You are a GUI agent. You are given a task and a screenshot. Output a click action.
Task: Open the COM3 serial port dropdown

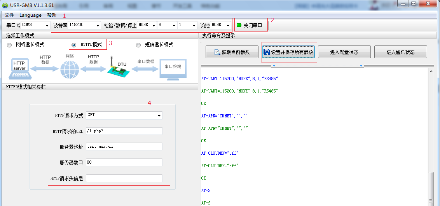point(47,25)
